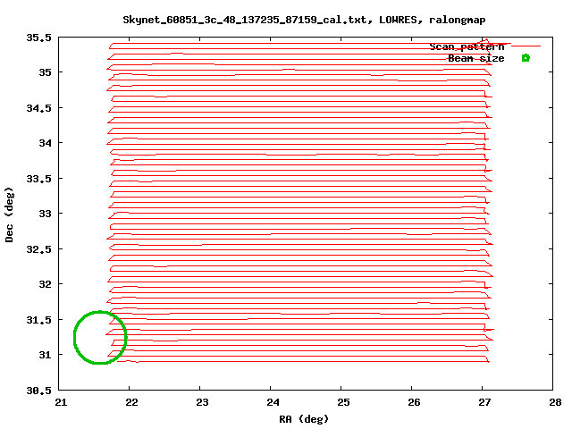Screen dimensions: 572x429
Task: Click the green beam size legend marker
Action: [526, 57]
